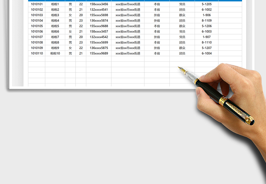
Task: Select cell with ID 1010105
Action: (x=37, y=26)
